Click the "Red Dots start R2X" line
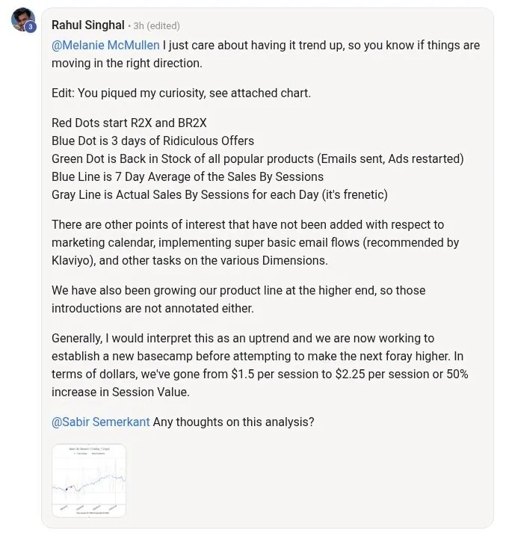 [129, 123]
